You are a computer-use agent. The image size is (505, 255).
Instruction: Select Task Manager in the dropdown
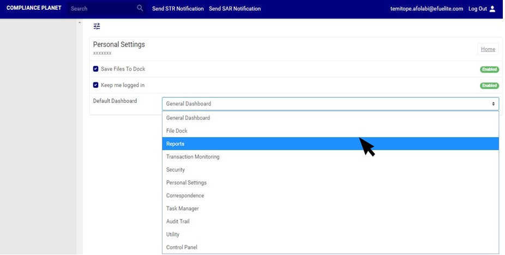(182, 209)
